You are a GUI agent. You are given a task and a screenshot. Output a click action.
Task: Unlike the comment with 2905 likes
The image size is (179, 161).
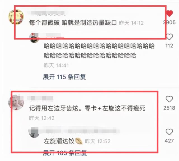pyautogui.click(x=169, y=13)
